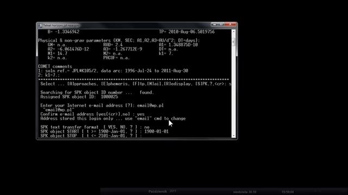This screenshot has width=348, height=195.
Task: Click the 'soln ref.= JPL#K105/2' line
Action: 113,71
